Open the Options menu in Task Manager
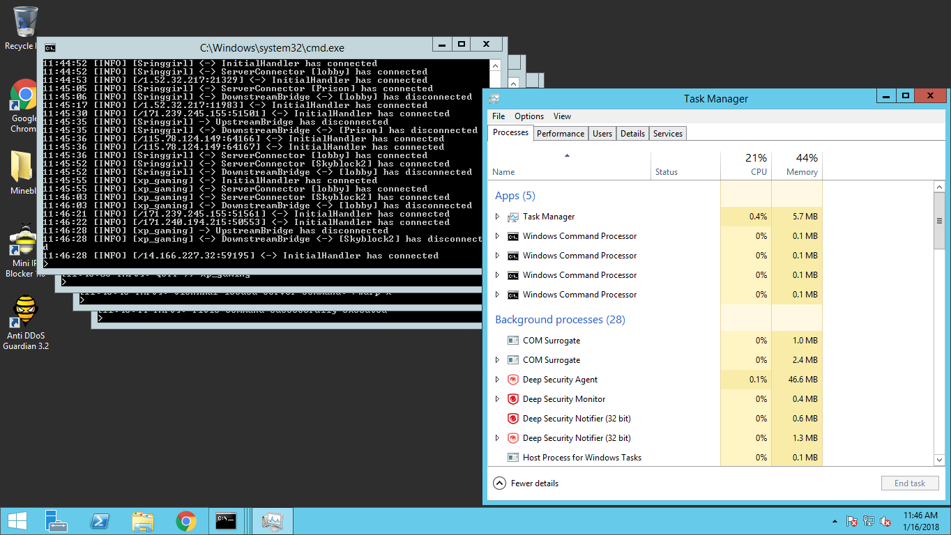The width and height of the screenshot is (951, 535). (x=528, y=116)
